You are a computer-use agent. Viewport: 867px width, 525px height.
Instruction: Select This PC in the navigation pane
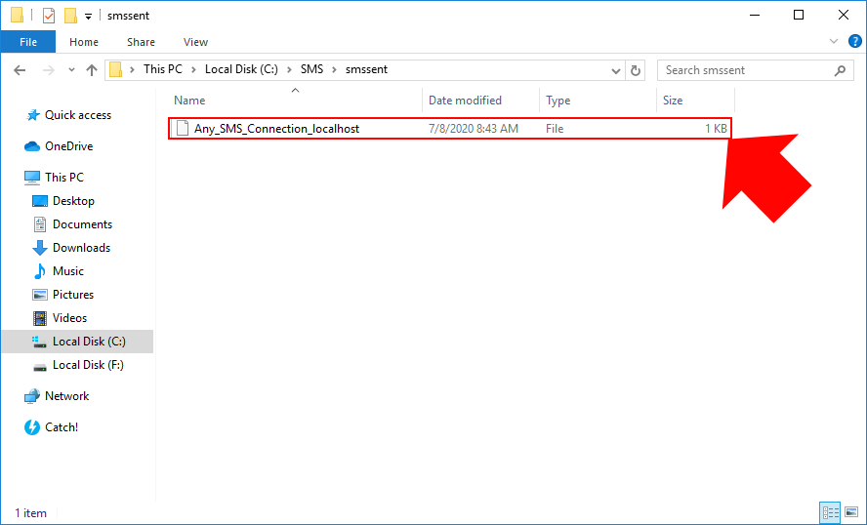pyautogui.click(x=64, y=178)
